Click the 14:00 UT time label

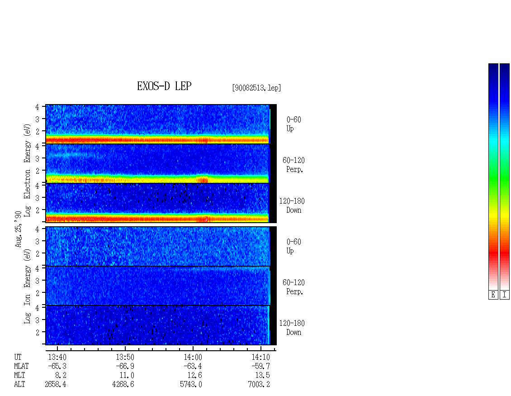point(193,357)
